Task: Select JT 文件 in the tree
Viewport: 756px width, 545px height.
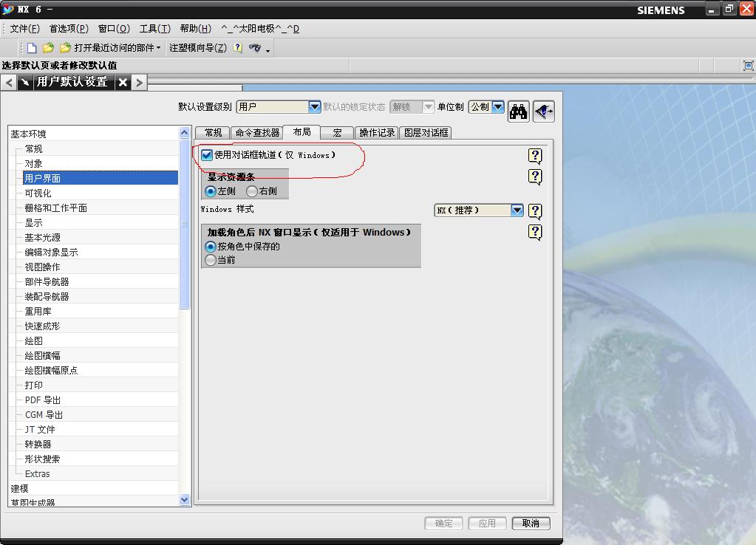Action: pyautogui.click(x=40, y=430)
